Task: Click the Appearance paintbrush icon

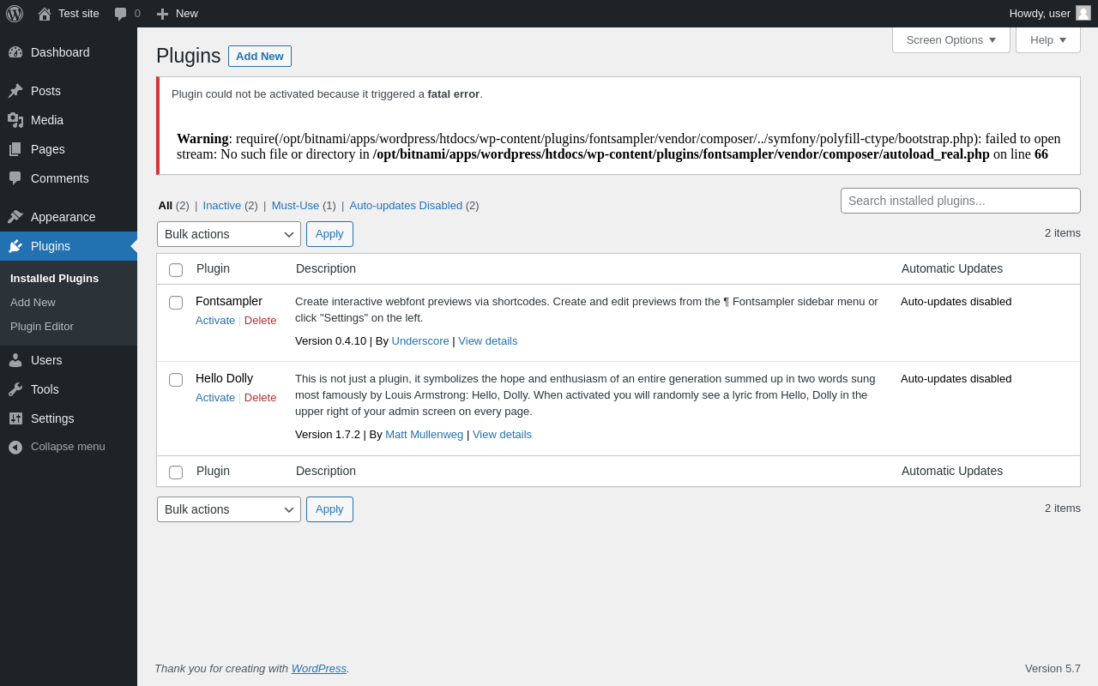Action: pyautogui.click(x=15, y=217)
